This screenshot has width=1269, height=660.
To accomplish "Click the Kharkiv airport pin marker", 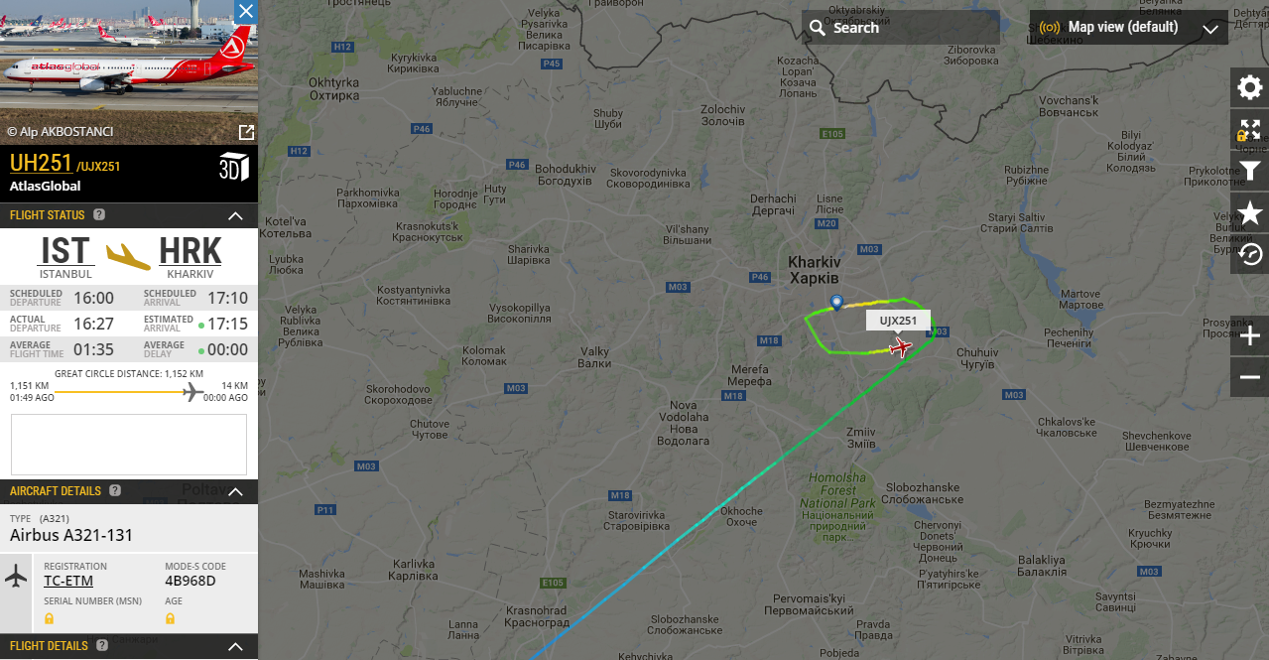I will pos(836,302).
